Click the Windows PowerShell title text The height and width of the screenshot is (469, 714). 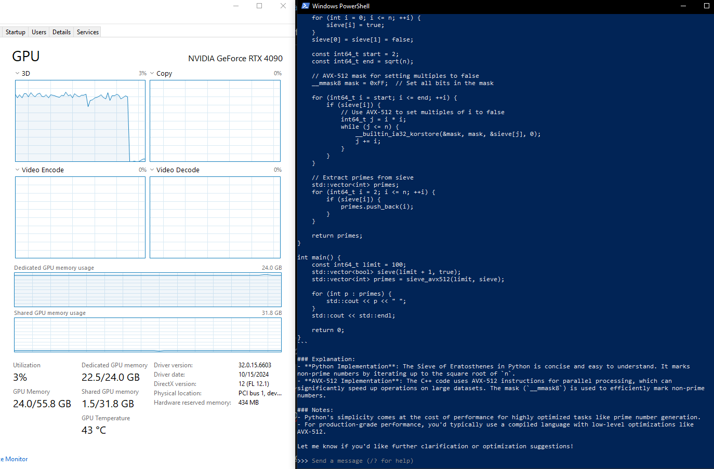(x=341, y=6)
